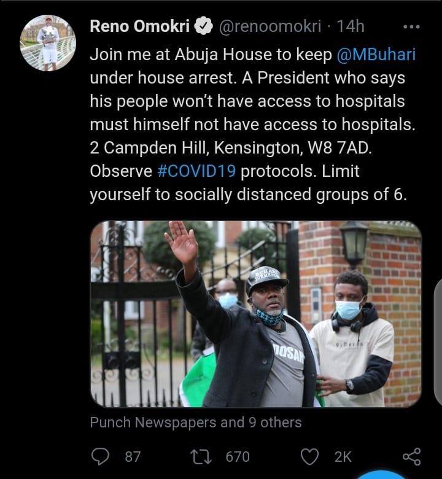Viewport: 442px width, 479px height.
Task: Click the tweet text body
Action: (x=252, y=123)
